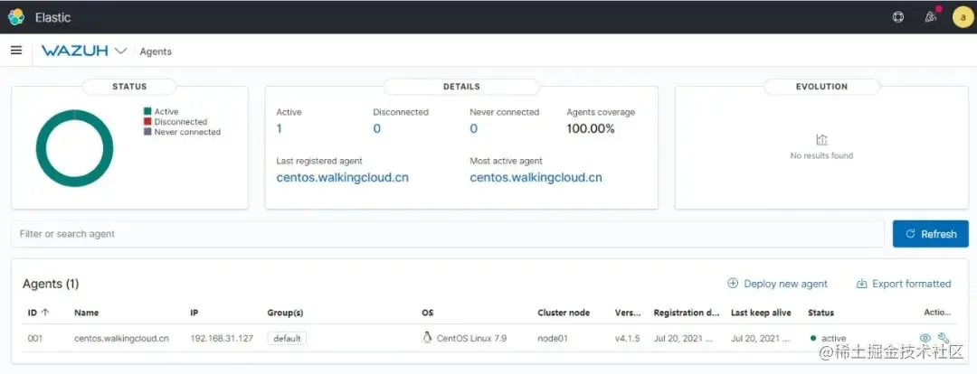Click the Active agents count 1
Image resolution: width=977 pixels, height=374 pixels.
(x=280, y=129)
